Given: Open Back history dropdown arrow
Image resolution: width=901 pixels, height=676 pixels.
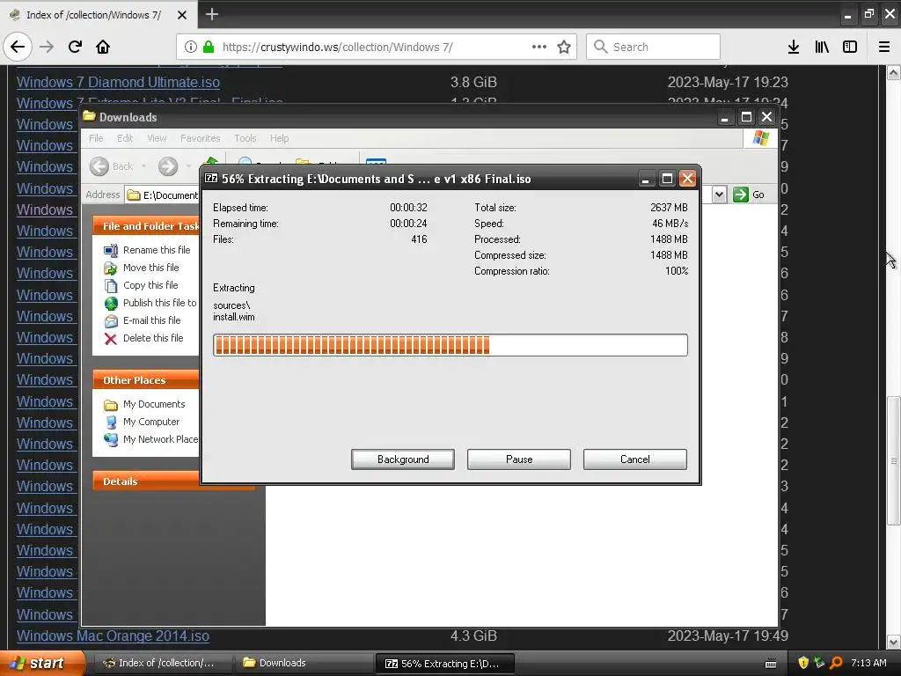Looking at the screenshot, I should click(x=143, y=166).
